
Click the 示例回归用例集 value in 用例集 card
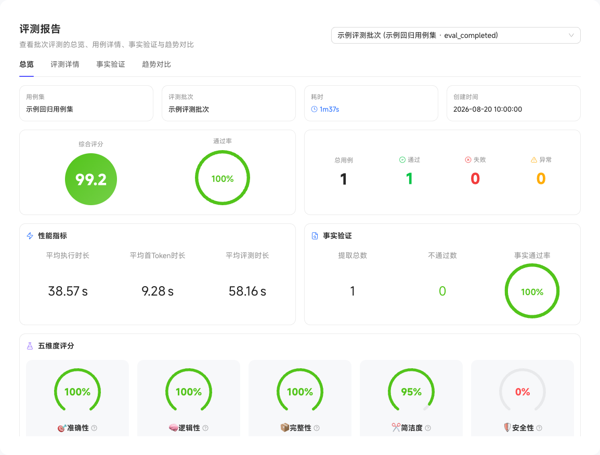(50, 110)
